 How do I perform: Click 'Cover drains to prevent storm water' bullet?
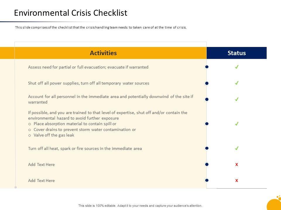[85, 129]
